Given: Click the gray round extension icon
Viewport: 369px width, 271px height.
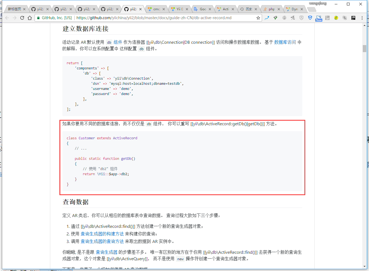Looking at the screenshot, I should 284,18.
